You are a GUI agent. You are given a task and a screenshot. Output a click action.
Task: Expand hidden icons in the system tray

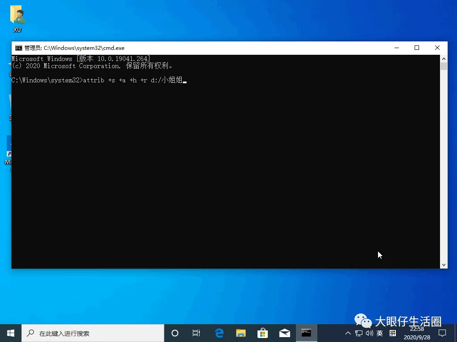tap(348, 333)
